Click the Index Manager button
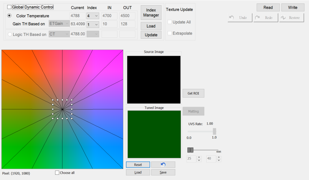309x180 pixels. coord(151,13)
